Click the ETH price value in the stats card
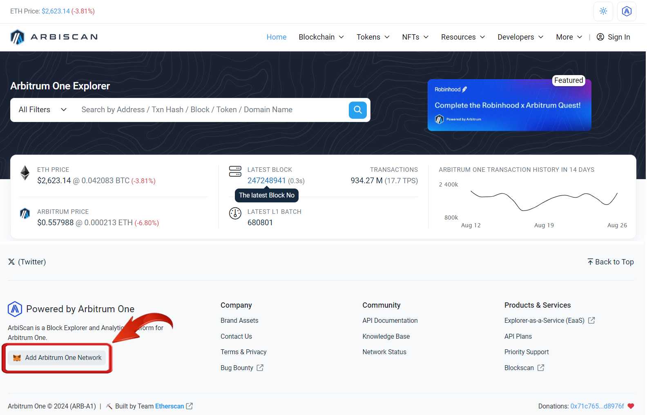This screenshot has width=647, height=415. pos(54,181)
